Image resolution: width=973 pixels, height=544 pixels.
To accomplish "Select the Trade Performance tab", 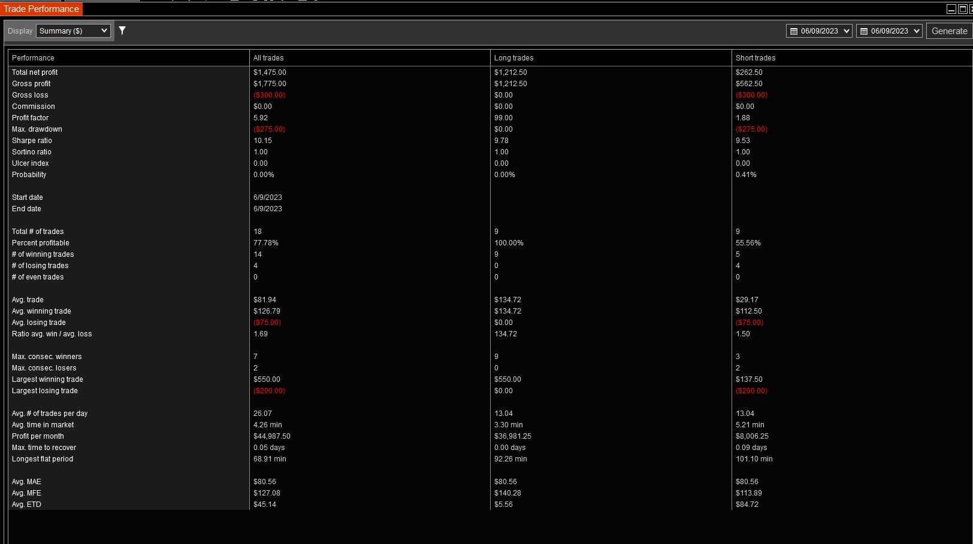I will 41,9.
